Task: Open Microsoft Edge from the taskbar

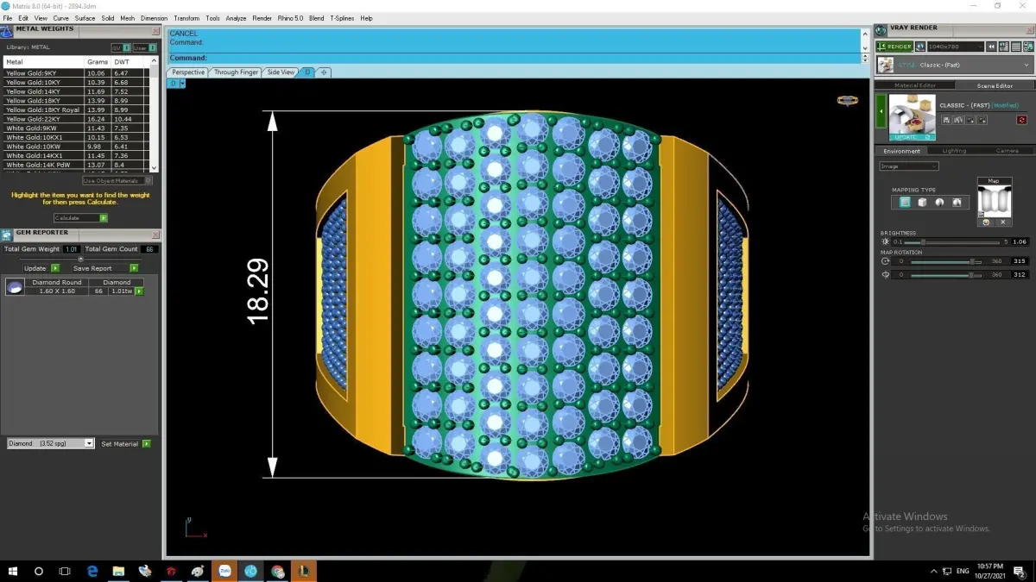Action: tap(92, 571)
